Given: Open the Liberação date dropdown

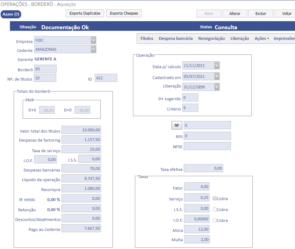Looking at the screenshot, I should click(217, 87).
